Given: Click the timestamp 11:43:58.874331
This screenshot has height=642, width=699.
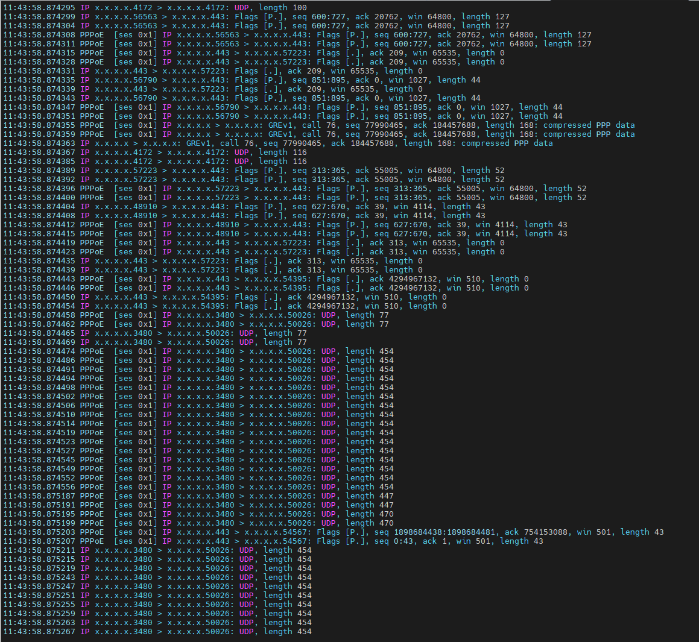Looking at the screenshot, I should pyautogui.click(x=39, y=71).
